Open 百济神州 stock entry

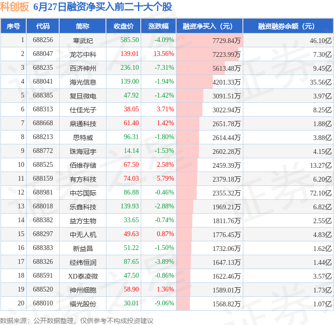(x=83, y=68)
